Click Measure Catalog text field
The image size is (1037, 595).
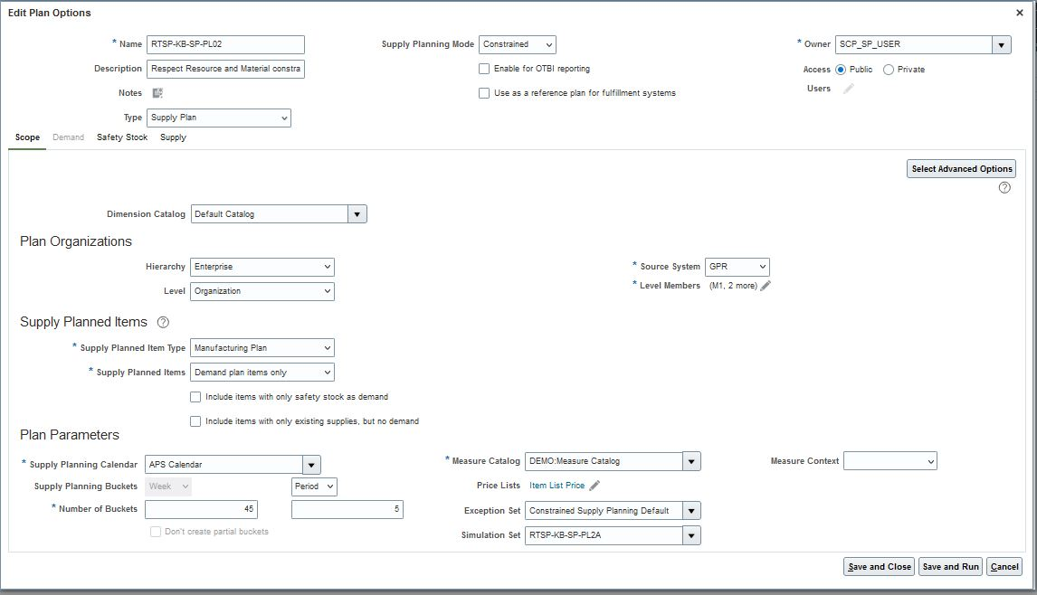pos(604,461)
